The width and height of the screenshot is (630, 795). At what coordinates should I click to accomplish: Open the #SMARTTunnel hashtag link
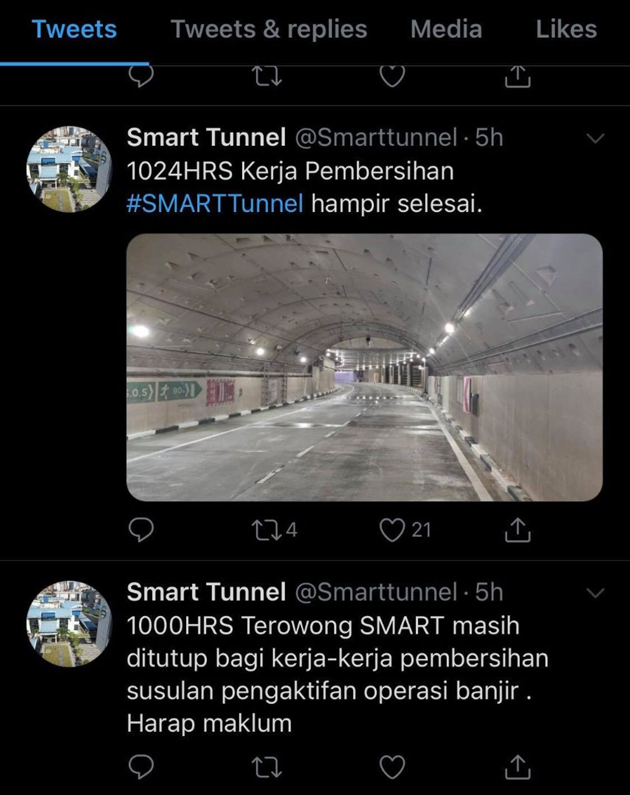(215, 204)
